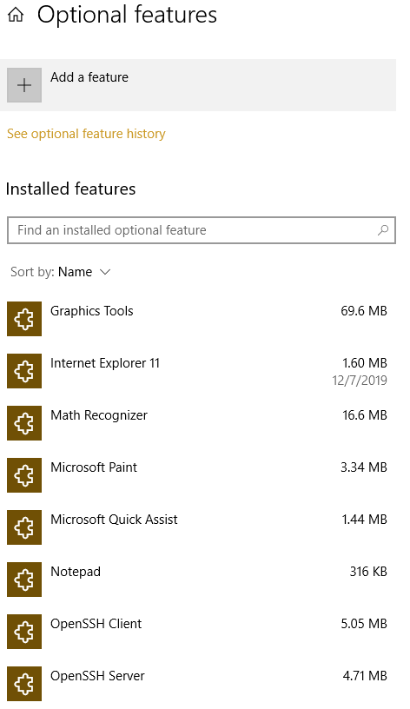Click the Microsoft Quick Assist puzzle icon

tap(24, 527)
